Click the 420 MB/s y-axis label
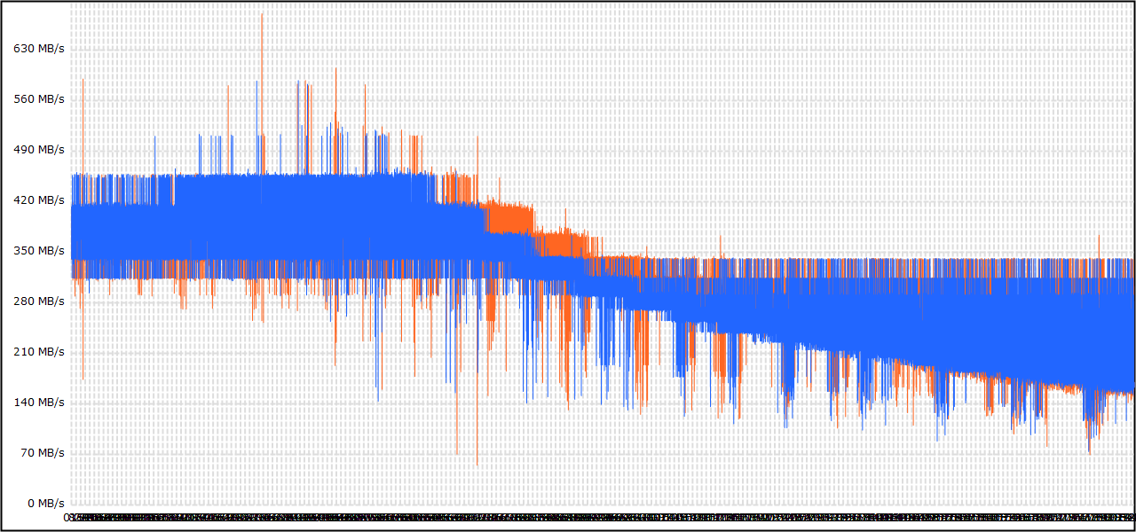 (39, 199)
